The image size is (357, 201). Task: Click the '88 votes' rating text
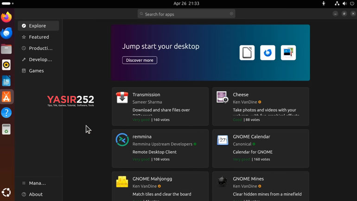[253, 120]
